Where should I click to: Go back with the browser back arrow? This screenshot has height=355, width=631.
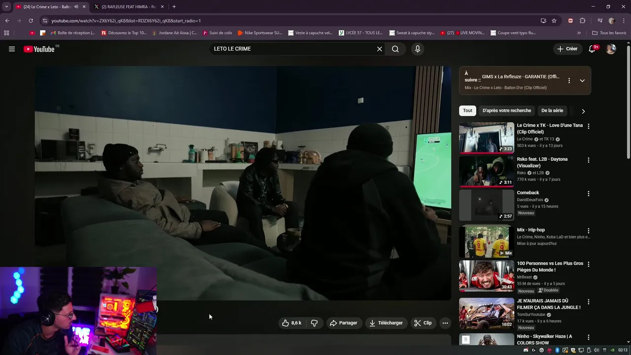point(7,21)
